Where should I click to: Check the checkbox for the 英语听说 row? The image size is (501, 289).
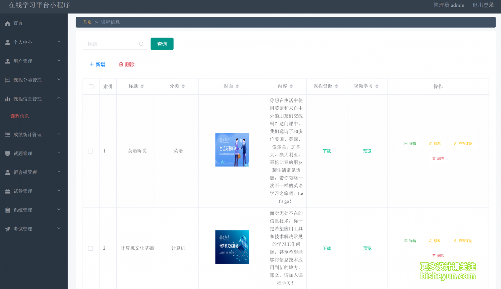pos(91,151)
